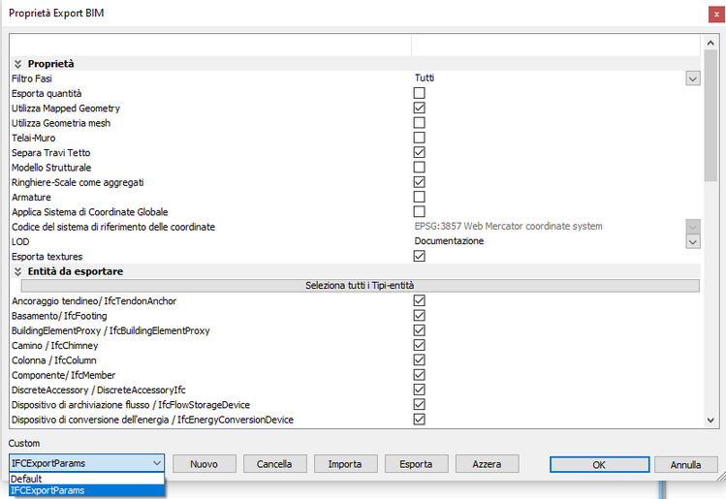Click Seleziona tutti i Tipi-entità button
Viewport: 726px width, 499px height.
point(360,286)
